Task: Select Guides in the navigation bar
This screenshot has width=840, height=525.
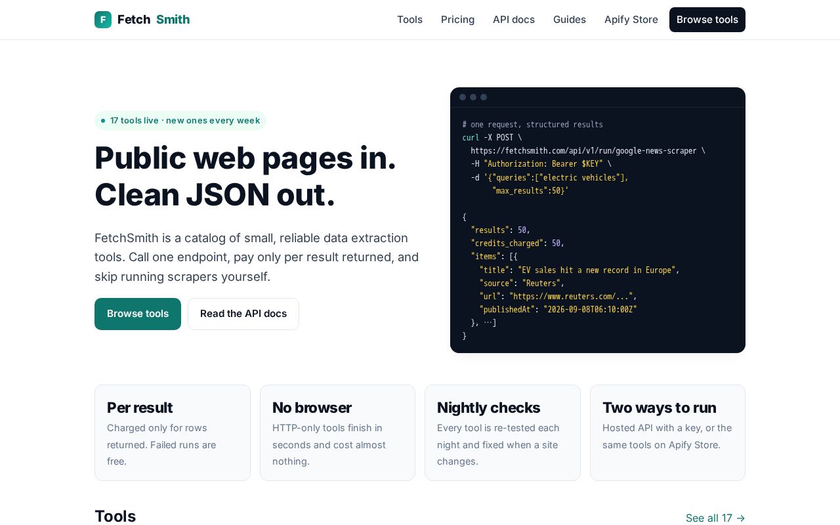Action: 570,20
